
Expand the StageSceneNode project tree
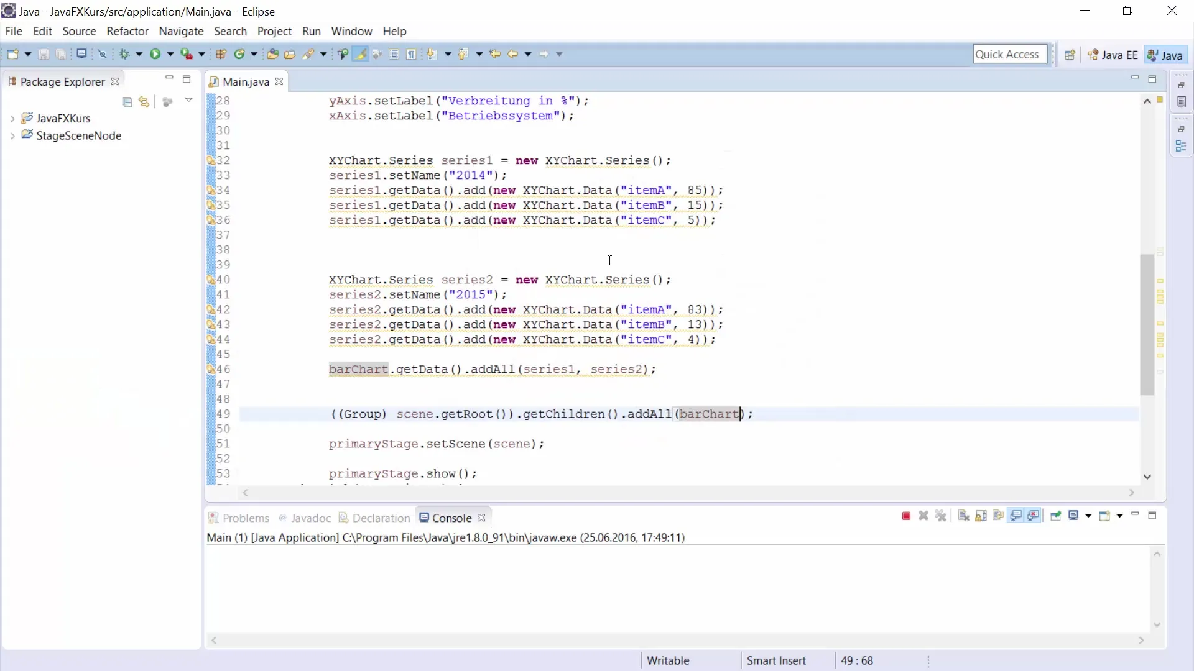(x=12, y=135)
